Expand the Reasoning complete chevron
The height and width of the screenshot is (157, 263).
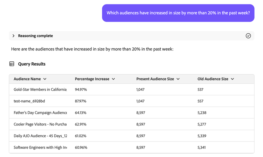pos(14,36)
